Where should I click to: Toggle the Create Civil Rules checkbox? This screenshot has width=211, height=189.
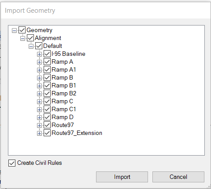coord(12,163)
